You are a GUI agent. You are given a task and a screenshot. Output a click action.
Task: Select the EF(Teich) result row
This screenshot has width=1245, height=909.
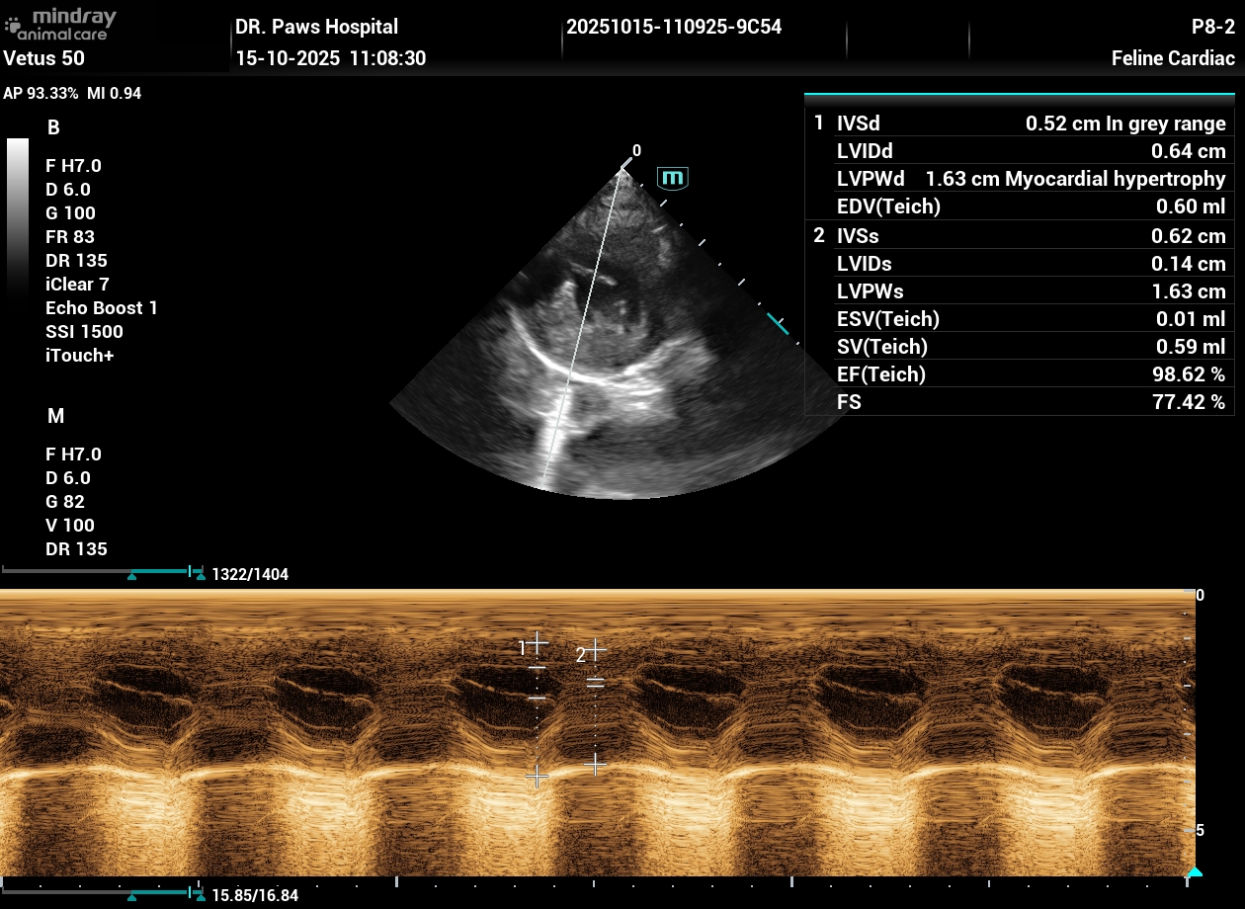[x=1019, y=374]
